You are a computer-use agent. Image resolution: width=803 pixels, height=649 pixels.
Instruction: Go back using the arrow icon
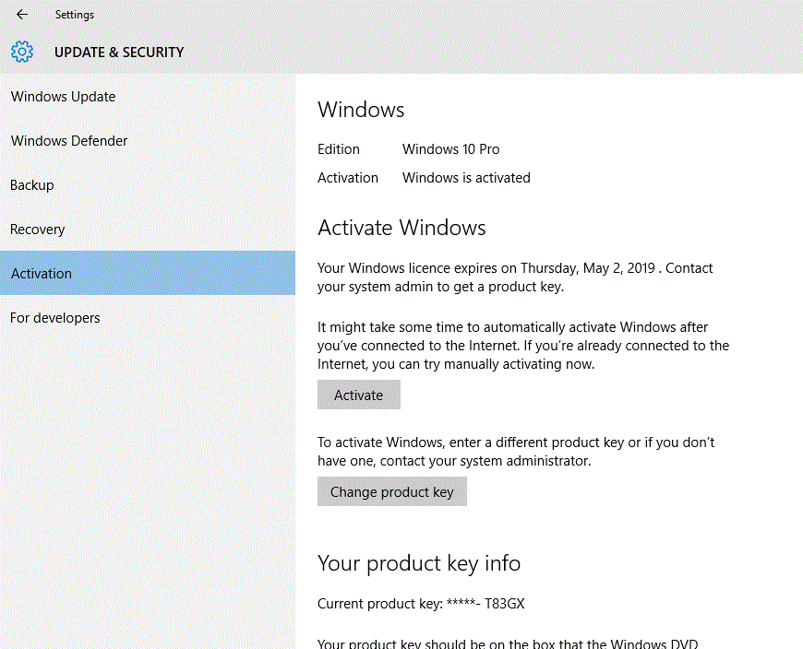tap(22, 15)
